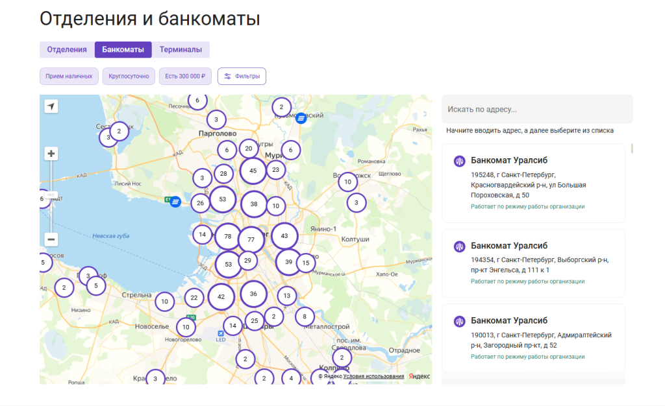Enable the "Круглосуточно" filter

point(128,76)
